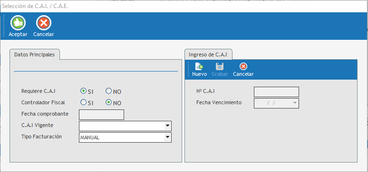The width and height of the screenshot is (368, 172).
Task: Click the Cancelar icon in Ingreso de C.A.I panel
Action: (x=243, y=66)
